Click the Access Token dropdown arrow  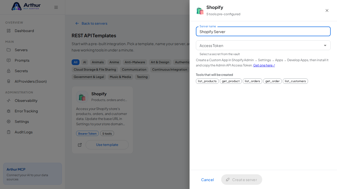(325, 45)
